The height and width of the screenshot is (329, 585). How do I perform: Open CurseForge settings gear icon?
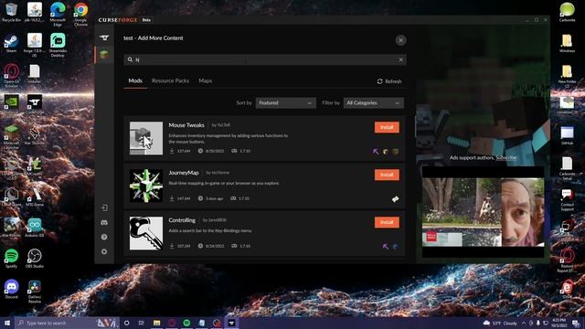pos(104,252)
